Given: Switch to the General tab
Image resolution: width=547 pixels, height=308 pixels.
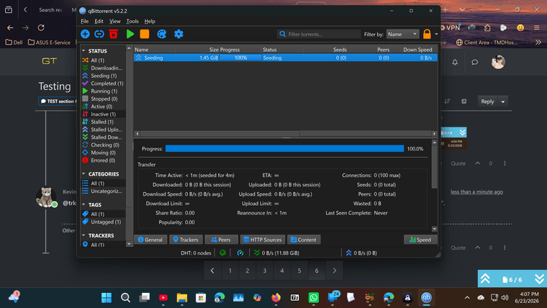Looking at the screenshot, I should (x=150, y=240).
